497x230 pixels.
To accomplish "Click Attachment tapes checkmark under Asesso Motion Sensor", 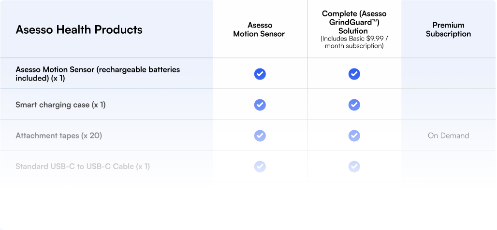I will 260,136.
